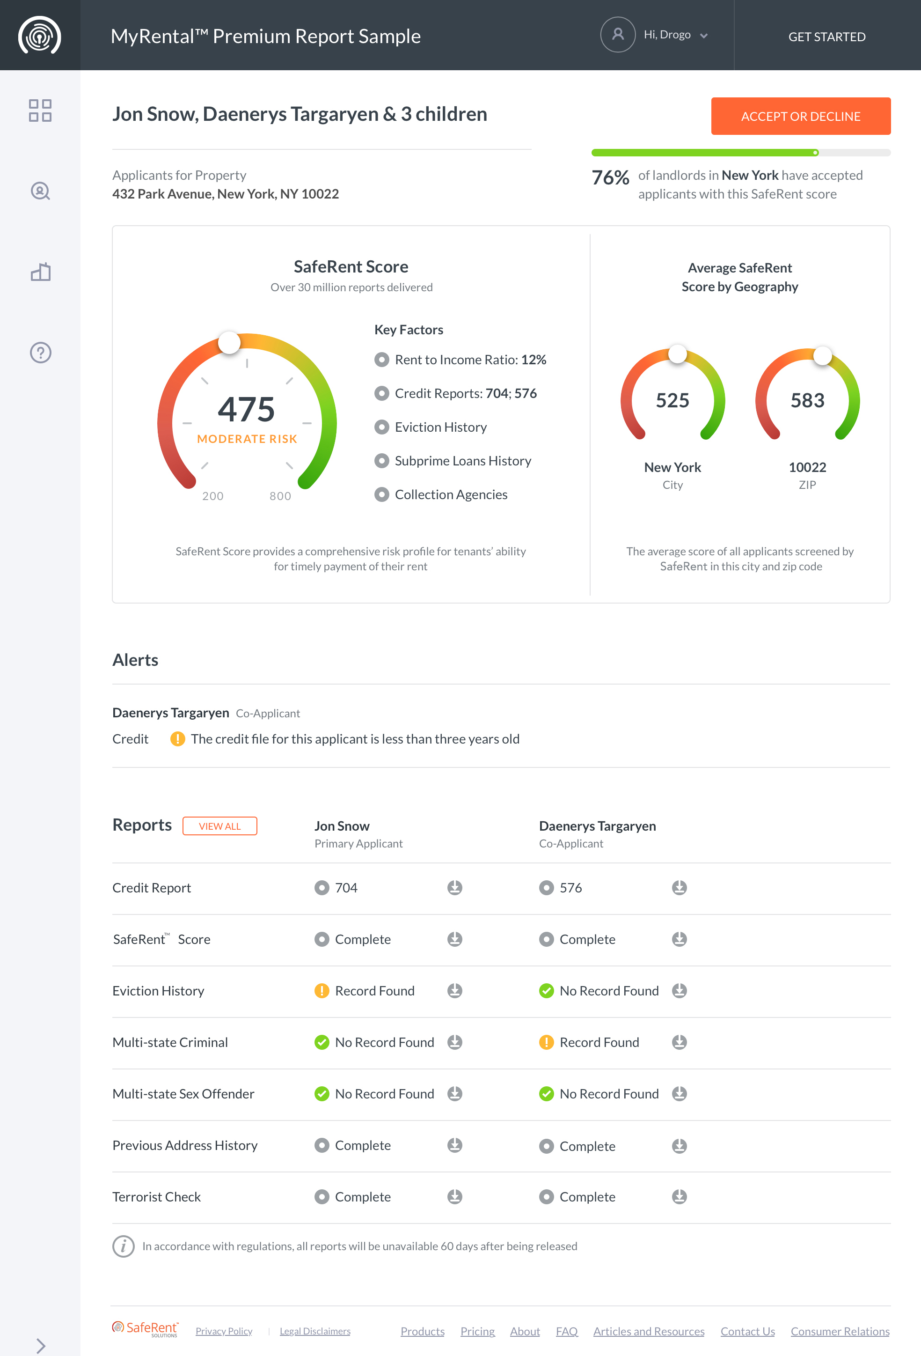
Task: Click the warning icon on Daenerys credit alert
Action: pyautogui.click(x=178, y=739)
